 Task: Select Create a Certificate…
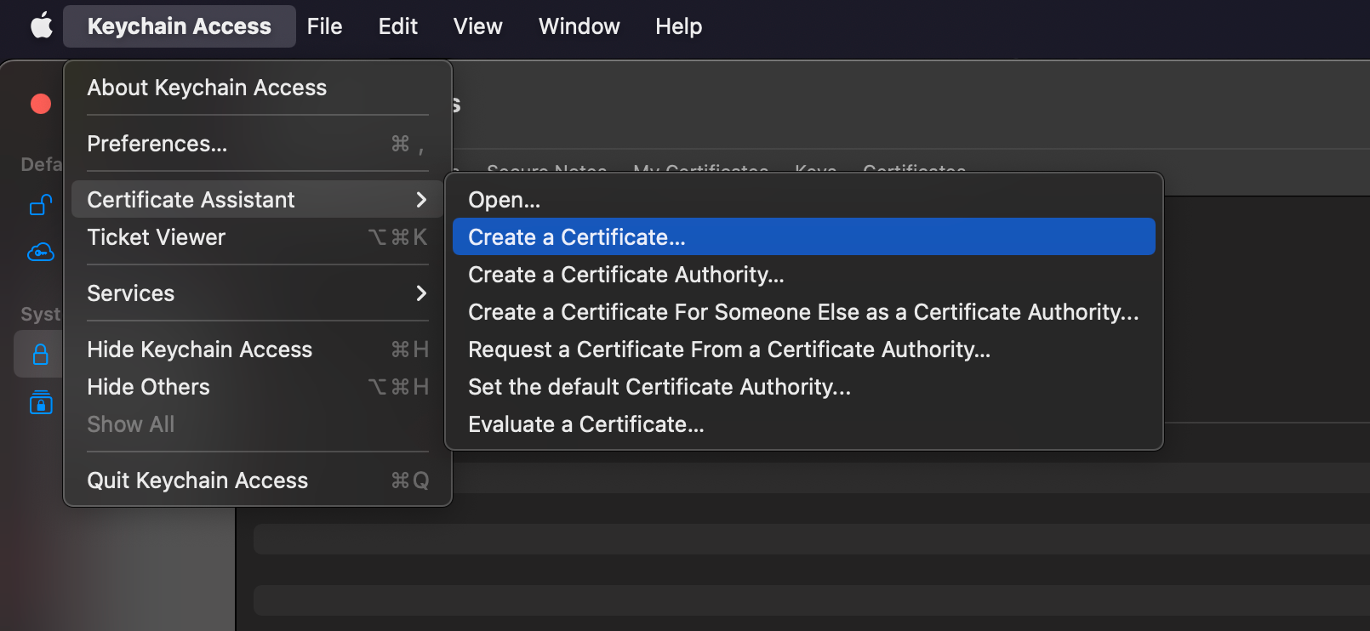(803, 237)
